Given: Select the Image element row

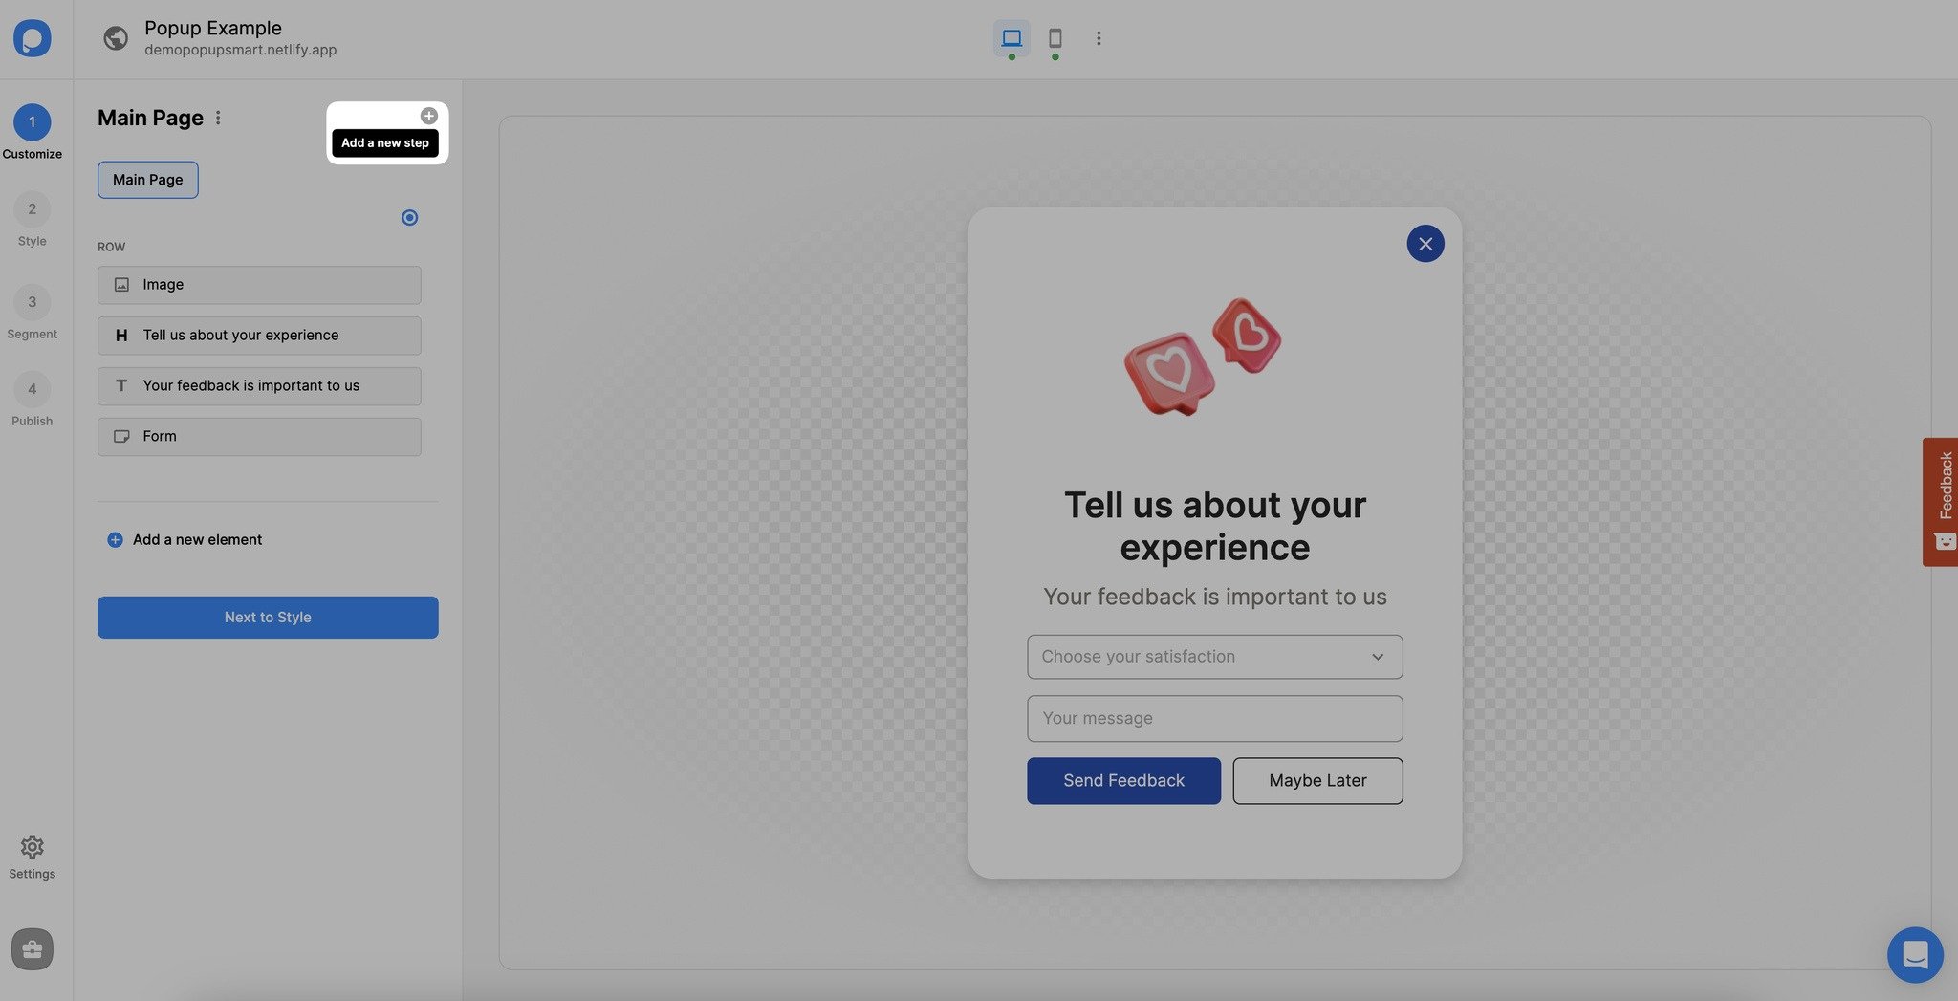Looking at the screenshot, I should point(258,284).
